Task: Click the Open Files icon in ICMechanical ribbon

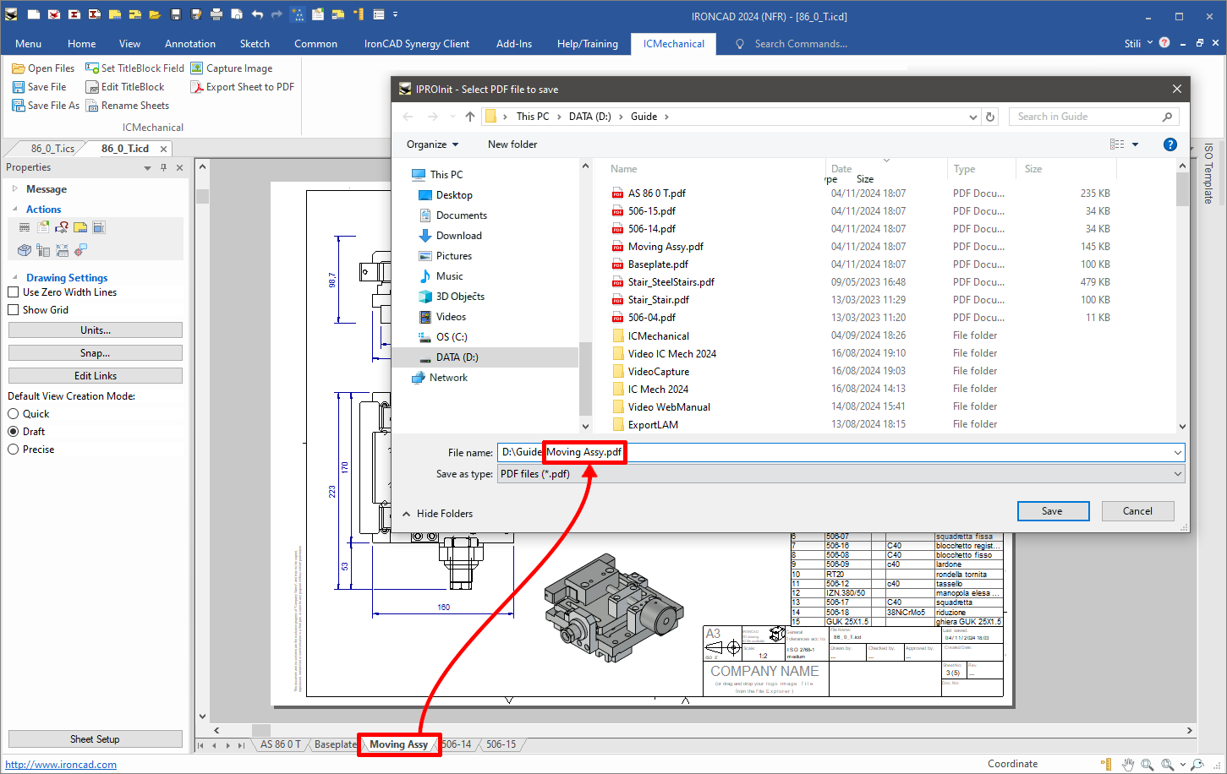Action: pyautogui.click(x=19, y=68)
